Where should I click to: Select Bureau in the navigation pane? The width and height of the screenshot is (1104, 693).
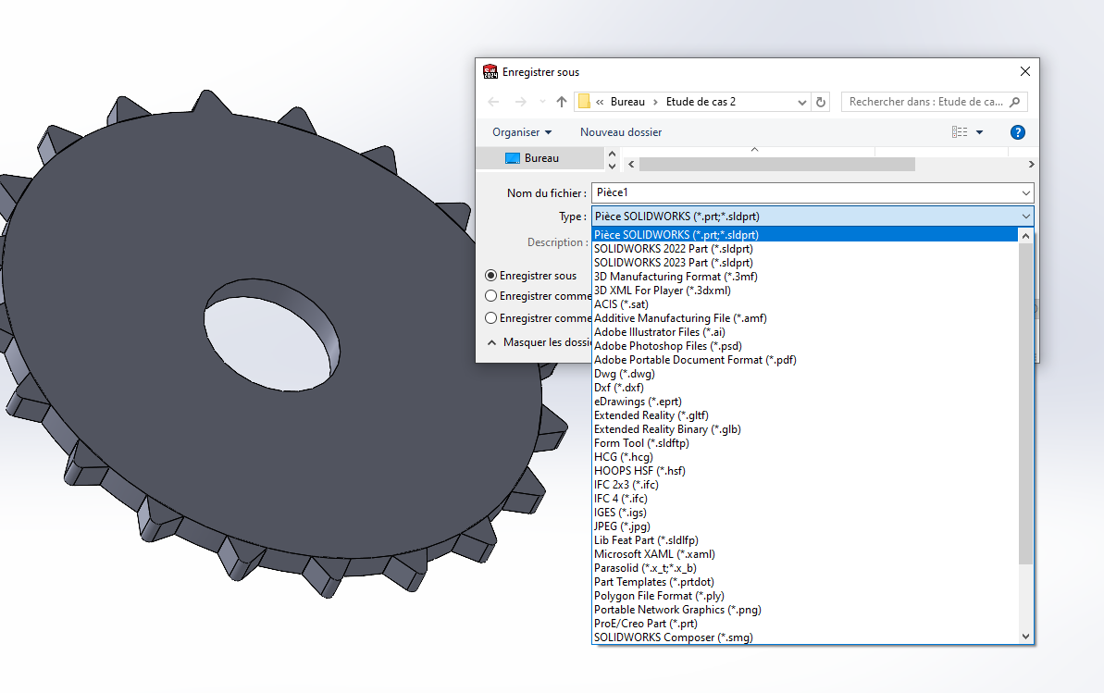tap(540, 158)
